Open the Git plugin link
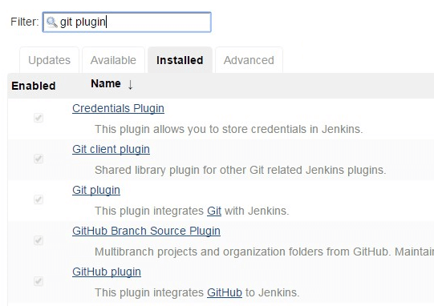Image resolution: width=434 pixels, height=306 pixels. pyautogui.click(x=96, y=190)
